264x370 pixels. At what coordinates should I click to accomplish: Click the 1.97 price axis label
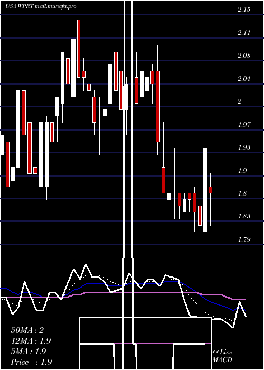pos(244,125)
